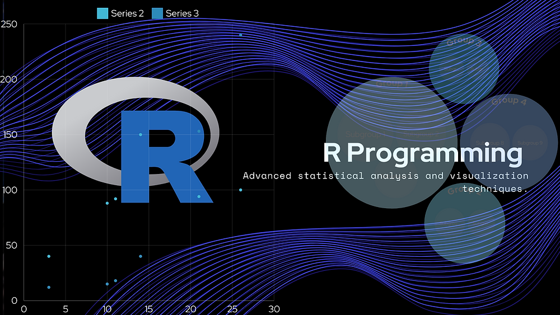560x315 pixels.
Task: Click the y-axis label 50
Action: click(11, 246)
